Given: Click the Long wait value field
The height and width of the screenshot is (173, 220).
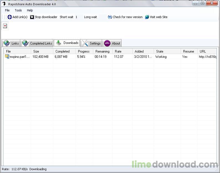Looking at the screenshot, I should [x=102, y=17].
